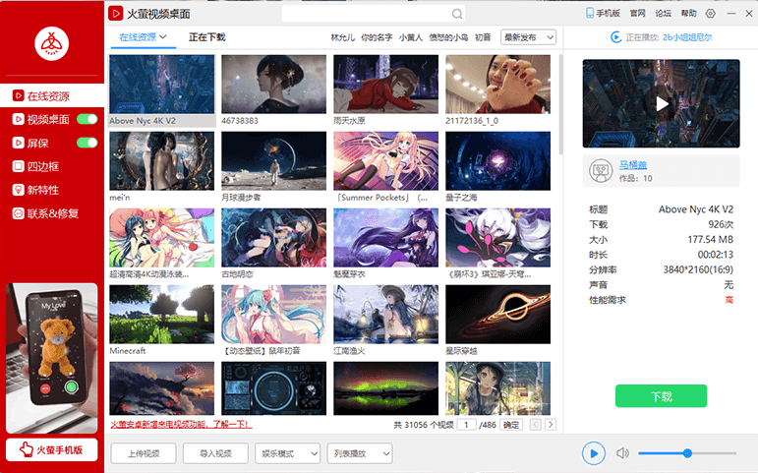Open the 娱乐模式 dropdown
758x473 pixels.
pyautogui.click(x=288, y=453)
